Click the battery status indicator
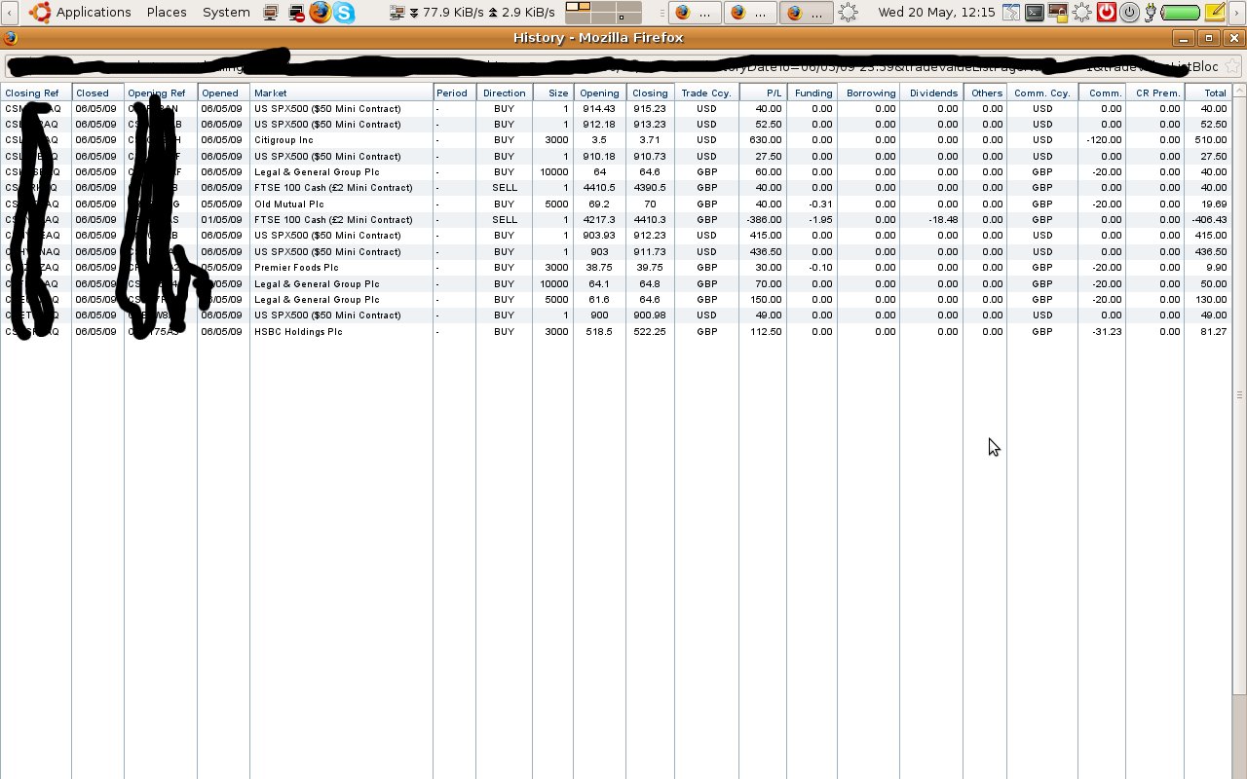Viewport: 1247px width, 779px height. point(1181,13)
